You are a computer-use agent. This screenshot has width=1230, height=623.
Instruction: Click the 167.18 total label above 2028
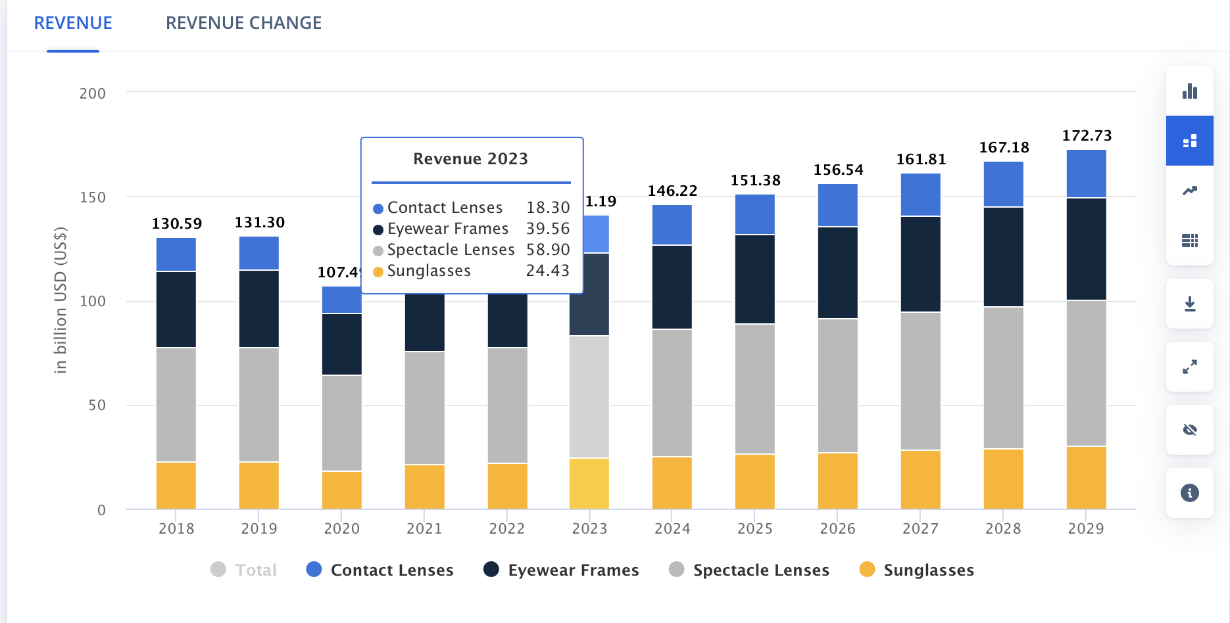pos(1004,148)
